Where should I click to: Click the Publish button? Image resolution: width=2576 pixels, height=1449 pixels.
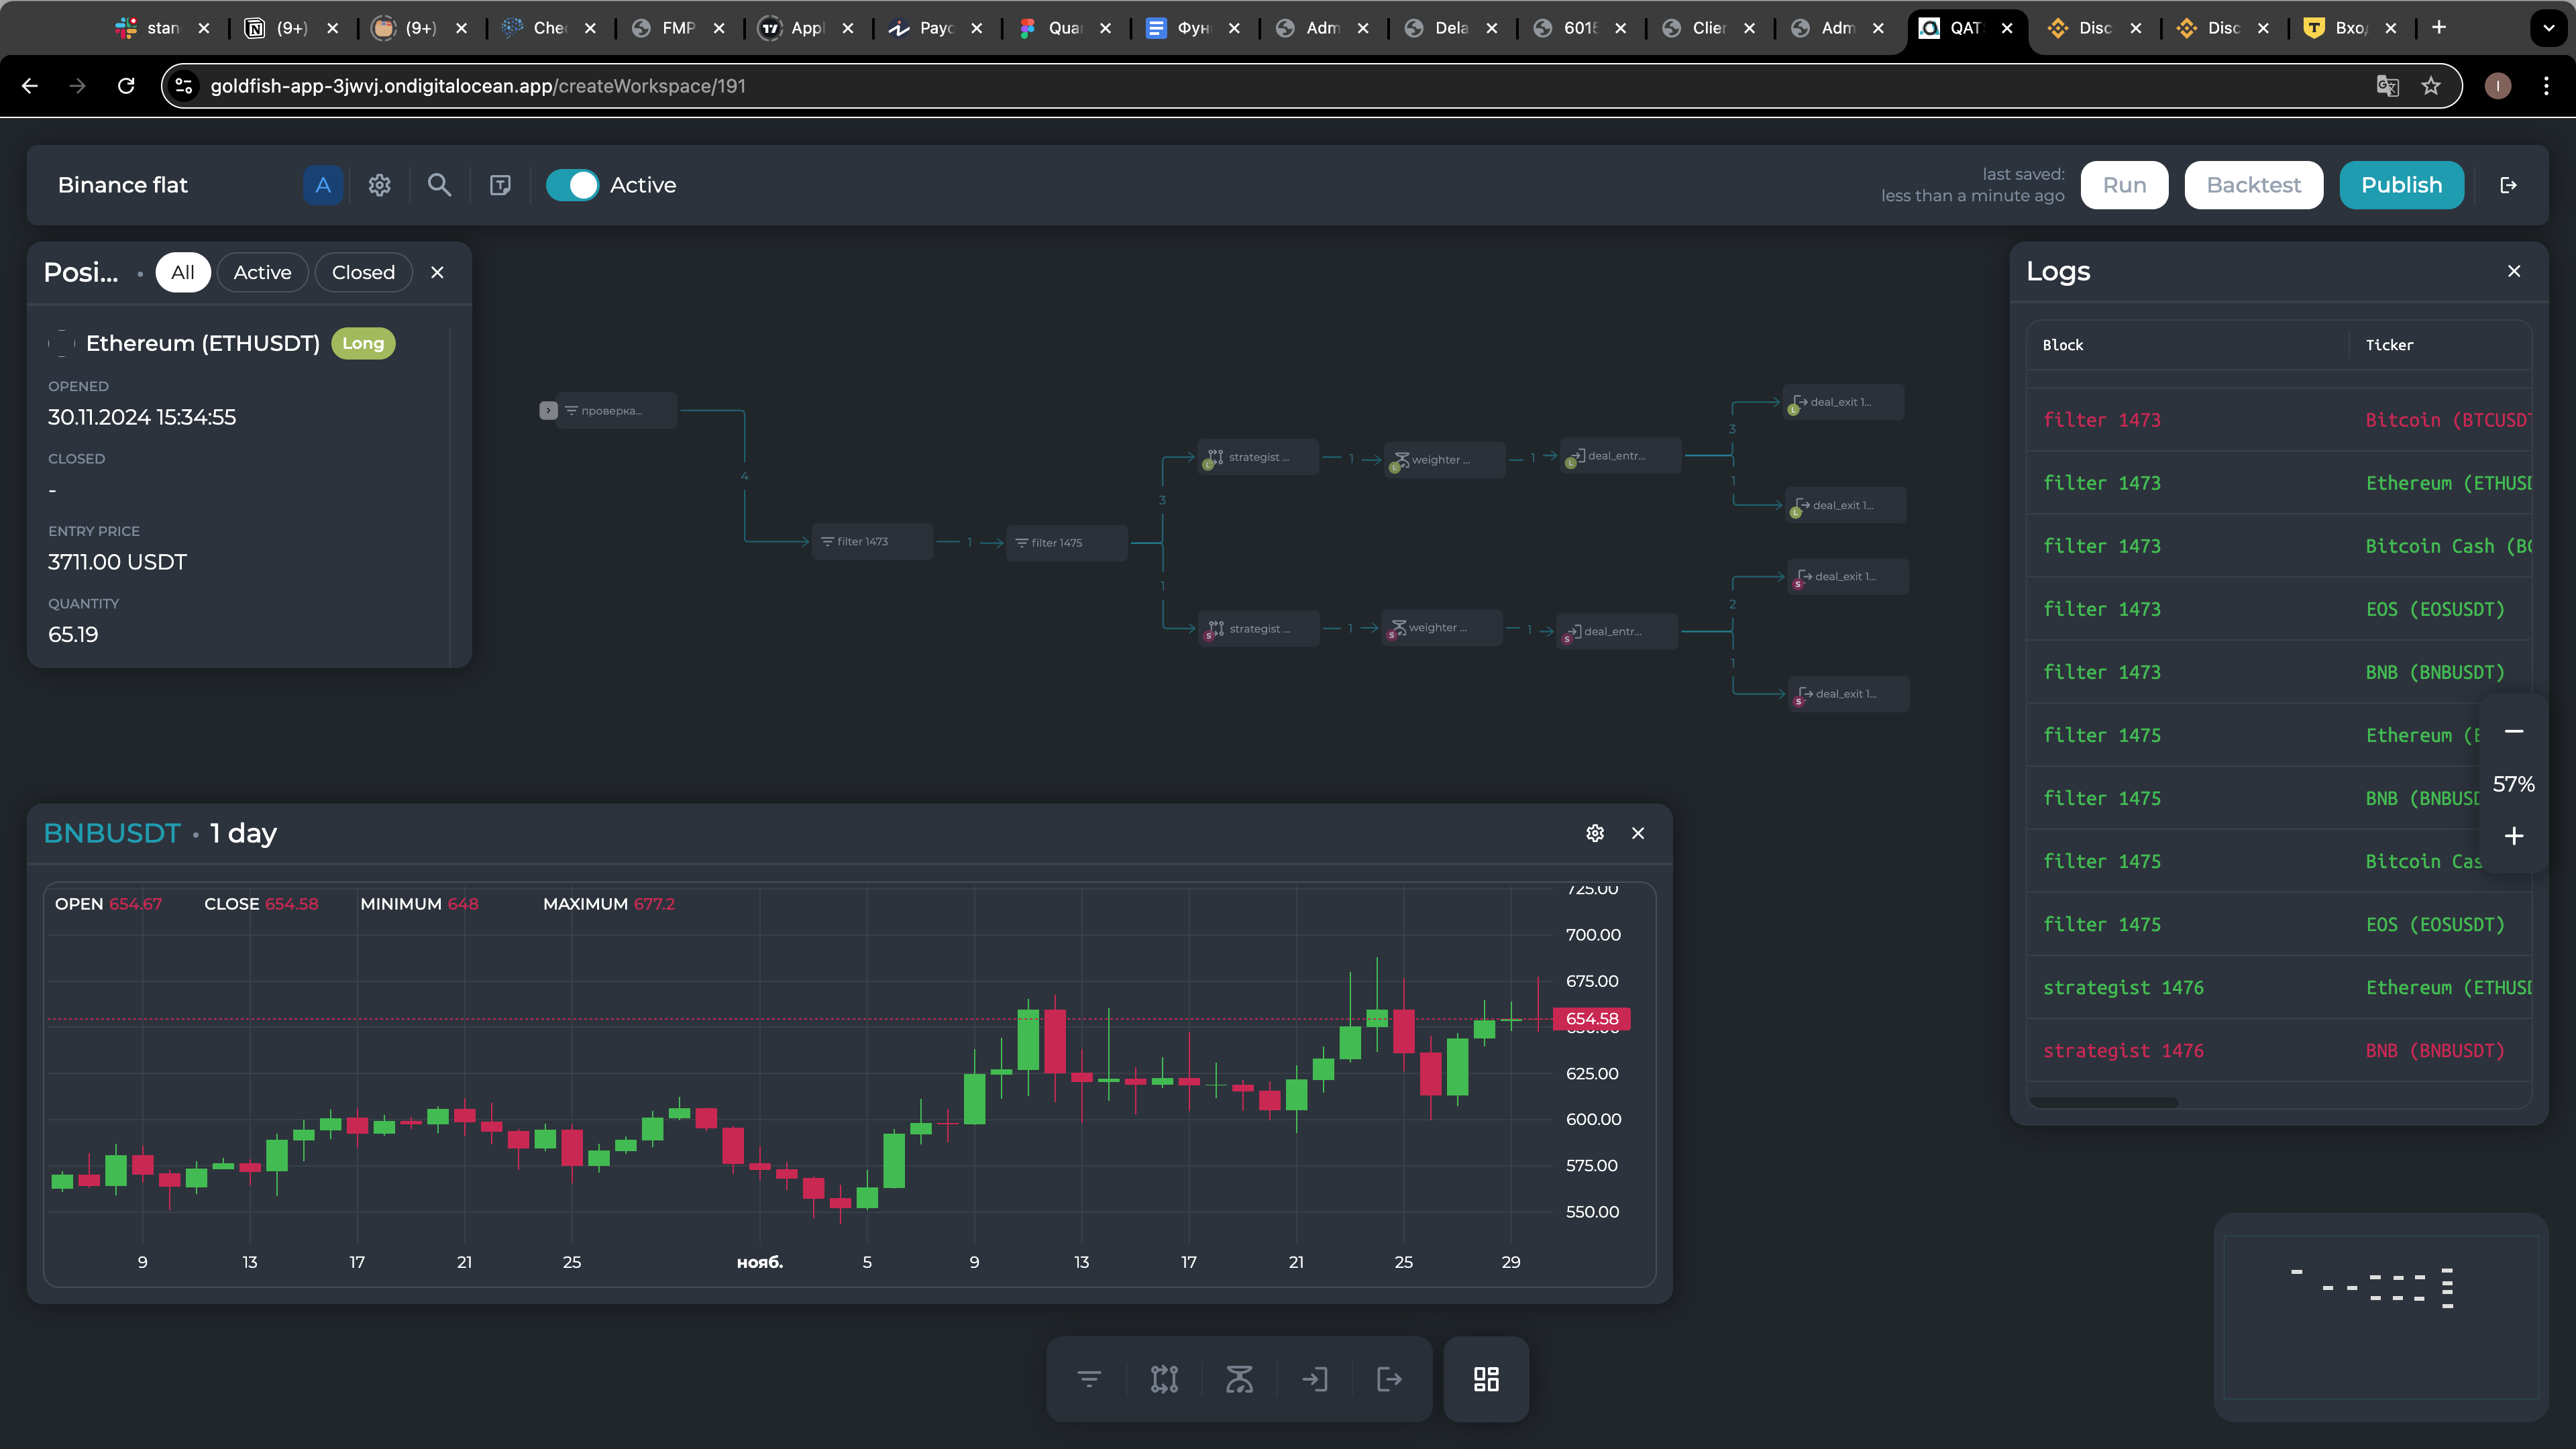pos(2401,185)
